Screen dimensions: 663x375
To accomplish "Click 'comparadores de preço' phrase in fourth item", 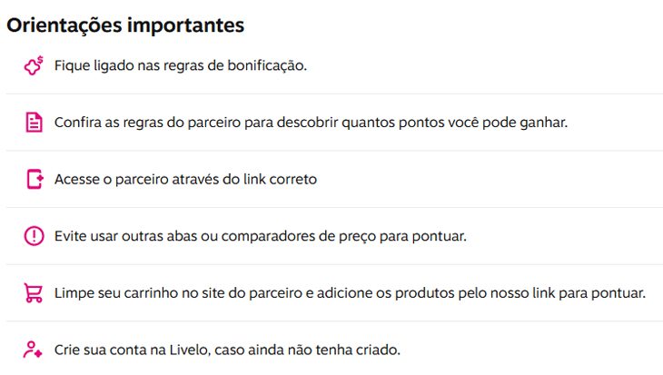I will (299, 236).
